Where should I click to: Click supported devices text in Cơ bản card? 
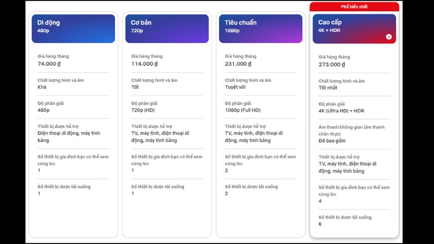click(160, 137)
